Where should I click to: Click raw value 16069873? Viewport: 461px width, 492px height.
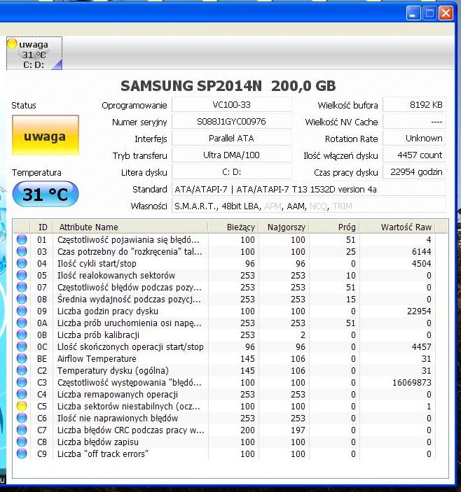[412, 383]
